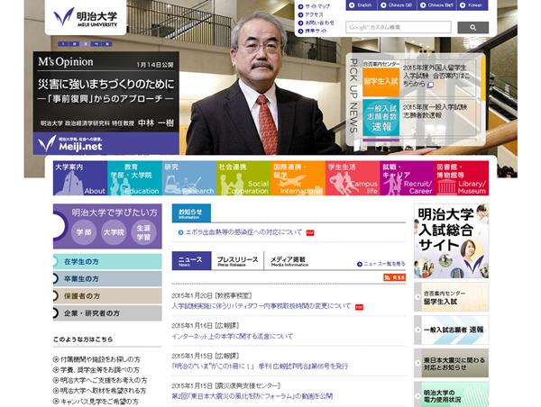
Task: Switch site language to English
Action: coord(362,5)
